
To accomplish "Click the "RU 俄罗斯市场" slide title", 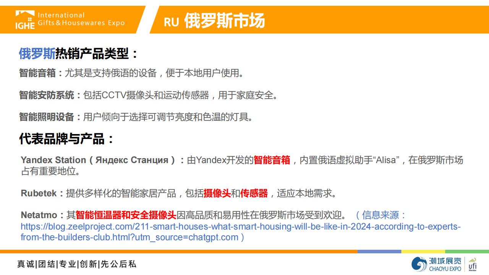I will (x=214, y=21).
